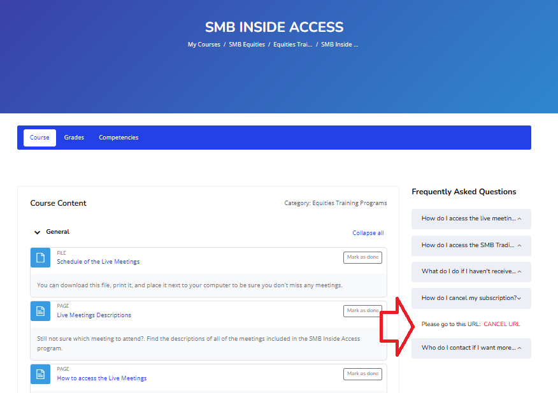
Task: Click 'Category: Equities Training Programs' text
Action: click(336, 203)
